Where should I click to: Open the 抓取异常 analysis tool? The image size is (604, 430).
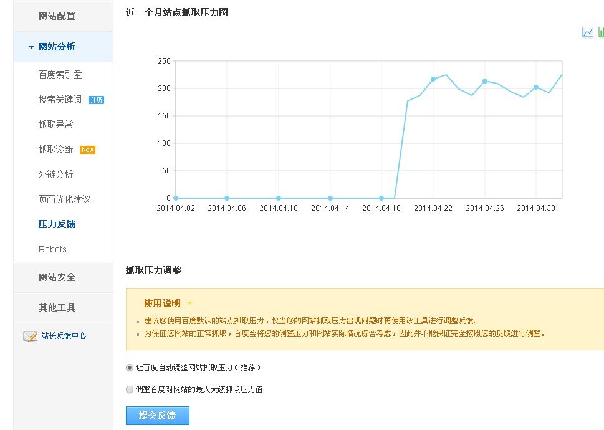(55, 124)
